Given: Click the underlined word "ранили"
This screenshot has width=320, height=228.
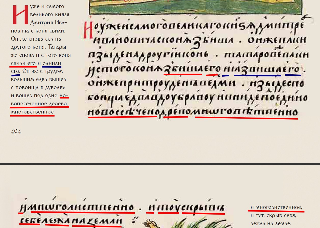Looking at the screenshot, I should [x=52, y=63].
